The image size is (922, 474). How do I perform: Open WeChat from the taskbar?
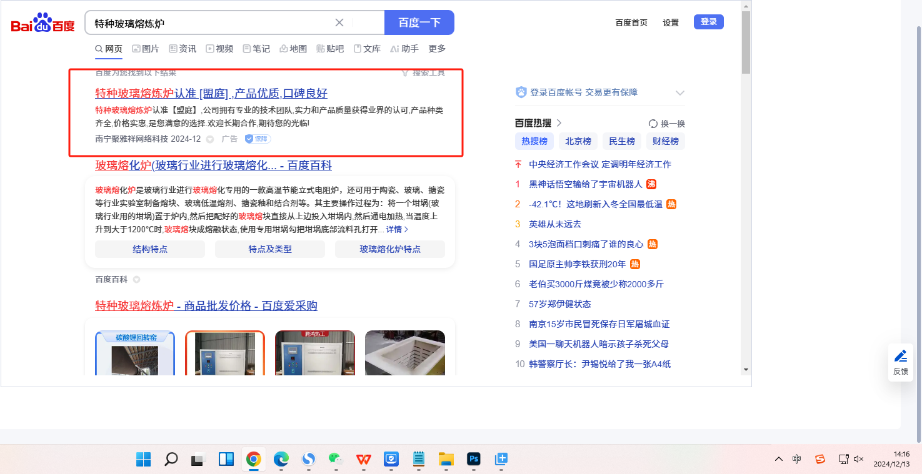coord(336,460)
